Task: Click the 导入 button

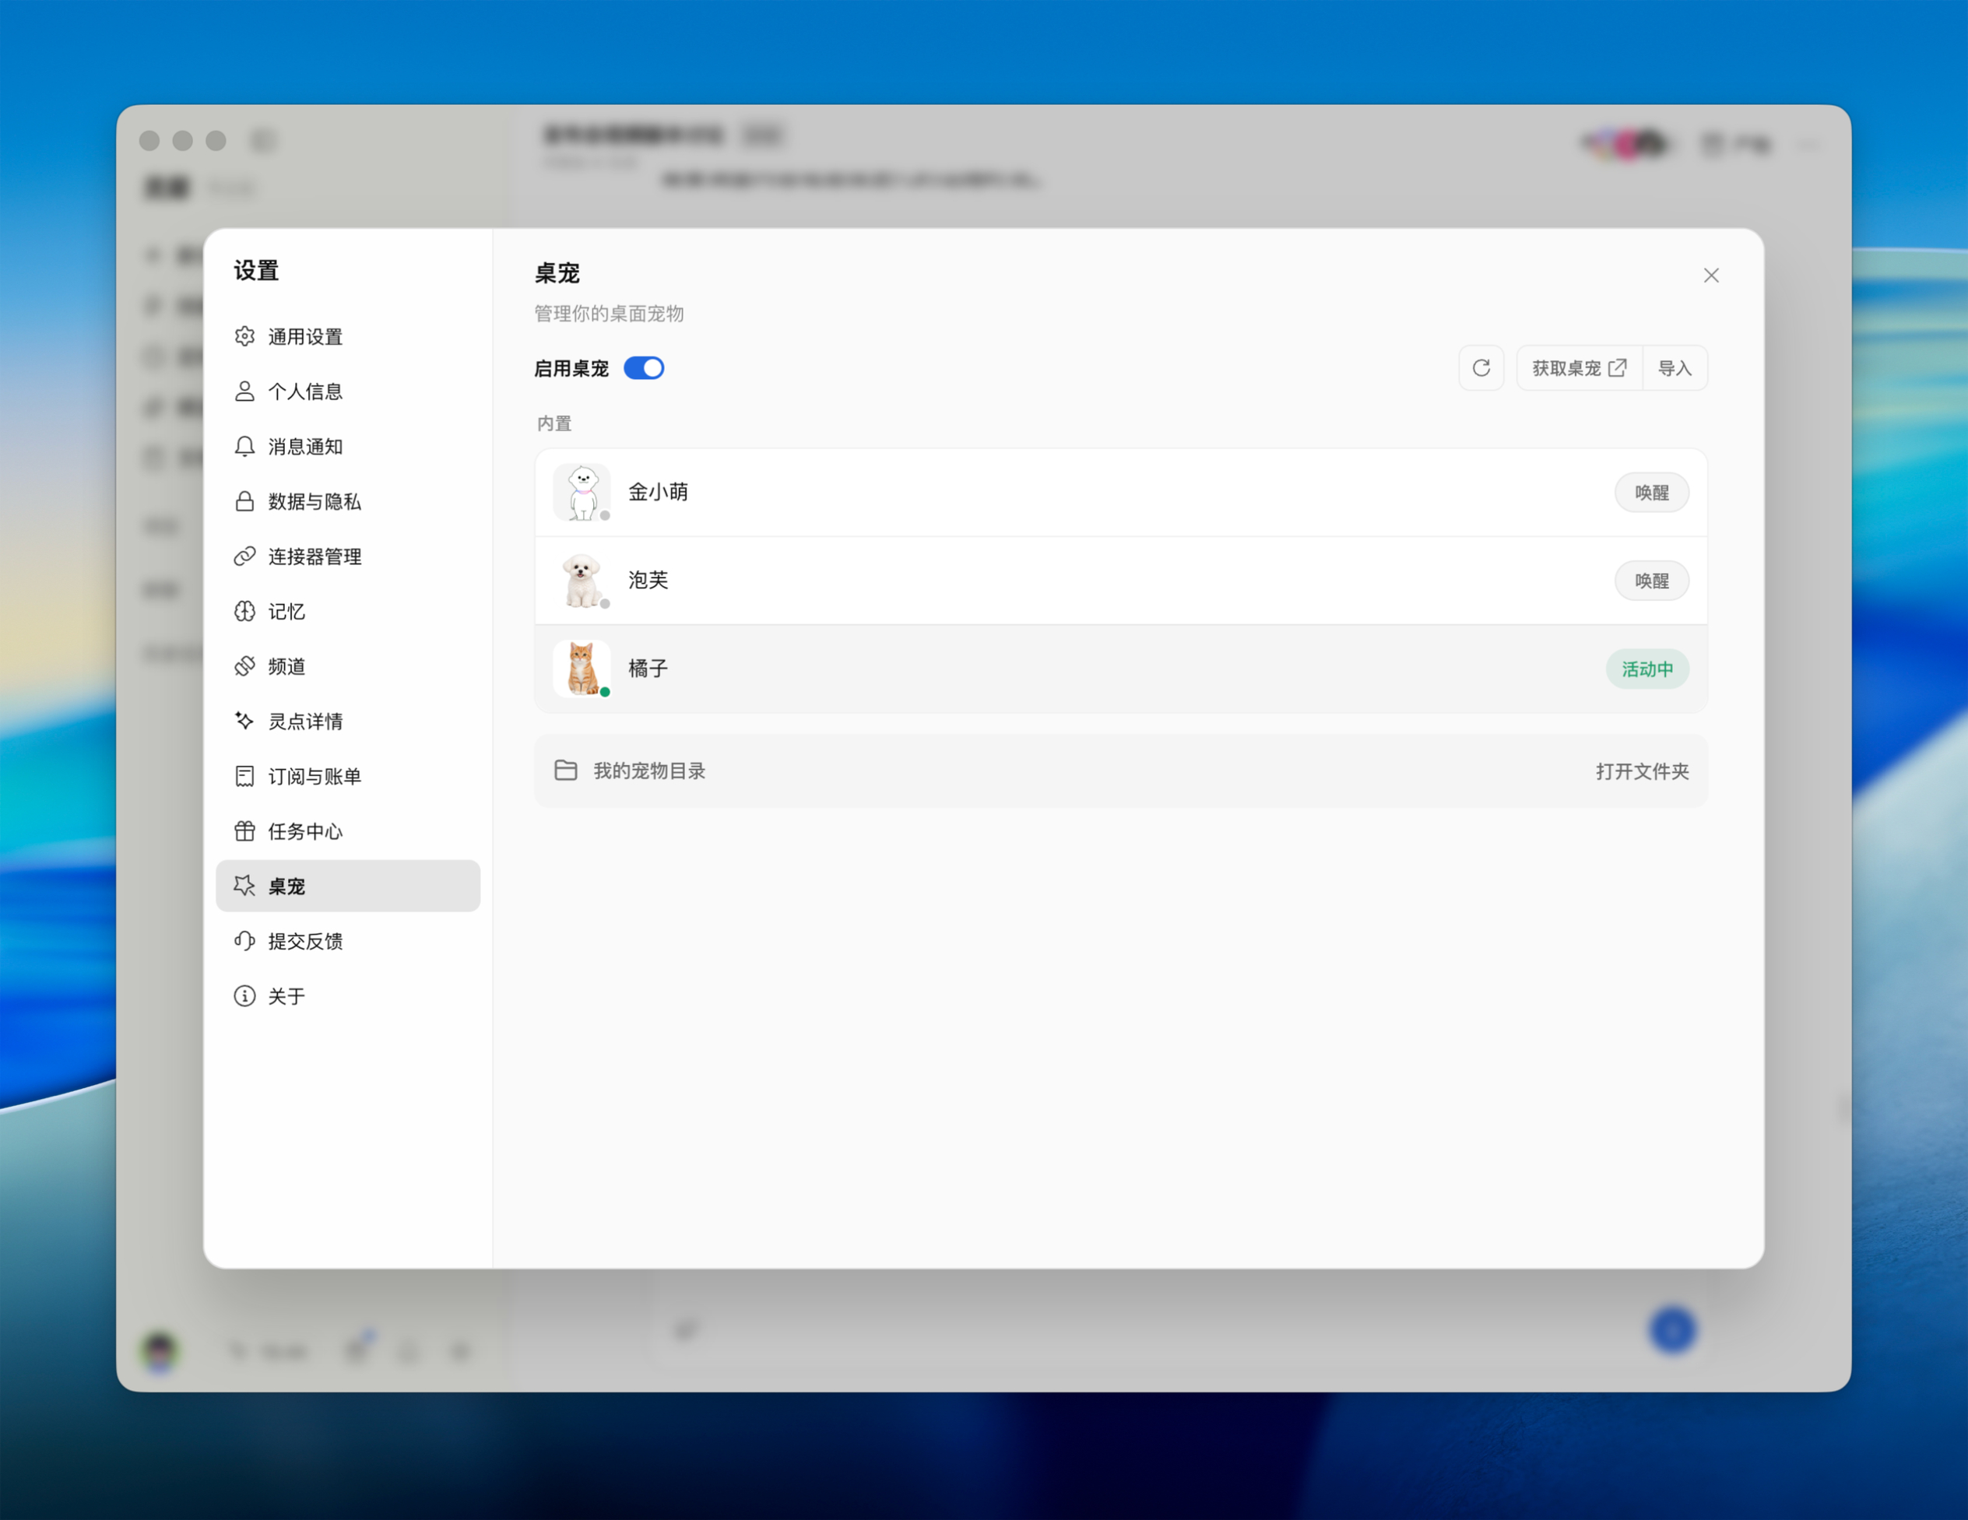Action: [x=1675, y=367]
